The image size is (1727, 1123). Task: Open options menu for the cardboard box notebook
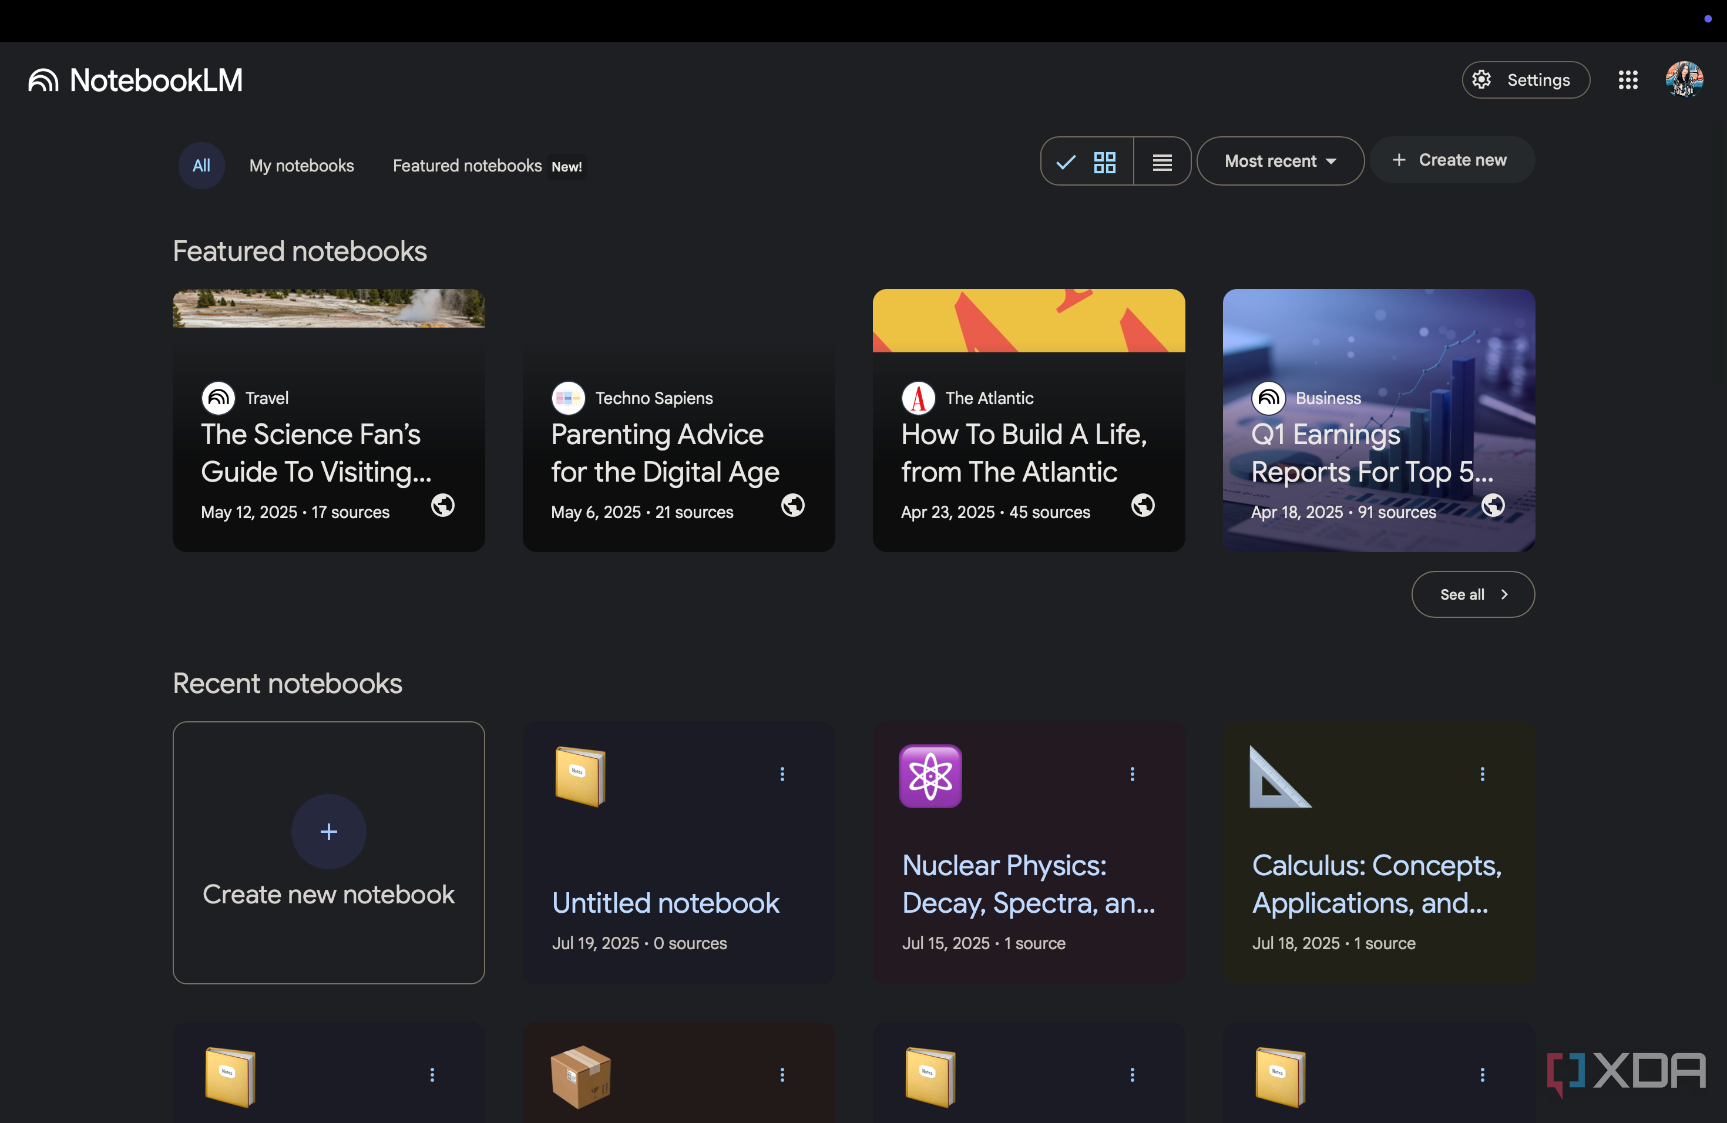781,1074
